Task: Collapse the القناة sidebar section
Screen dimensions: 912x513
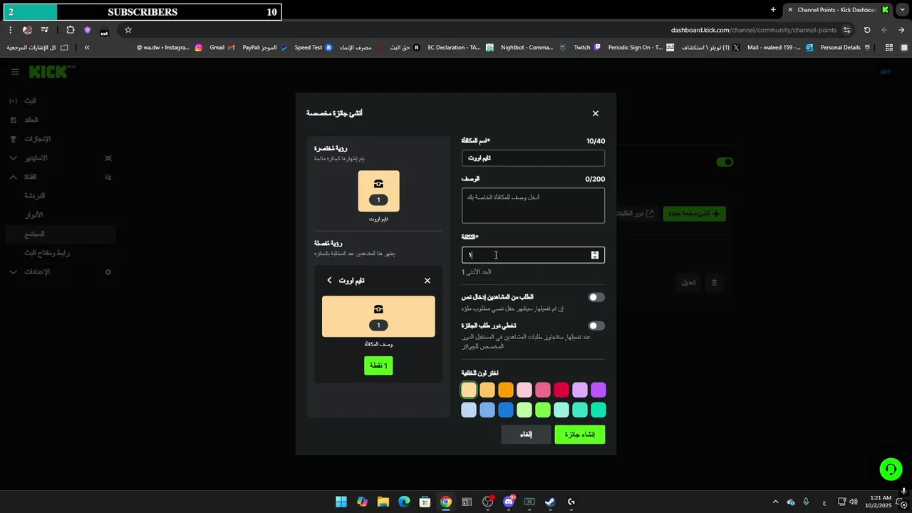Action: [x=13, y=177]
